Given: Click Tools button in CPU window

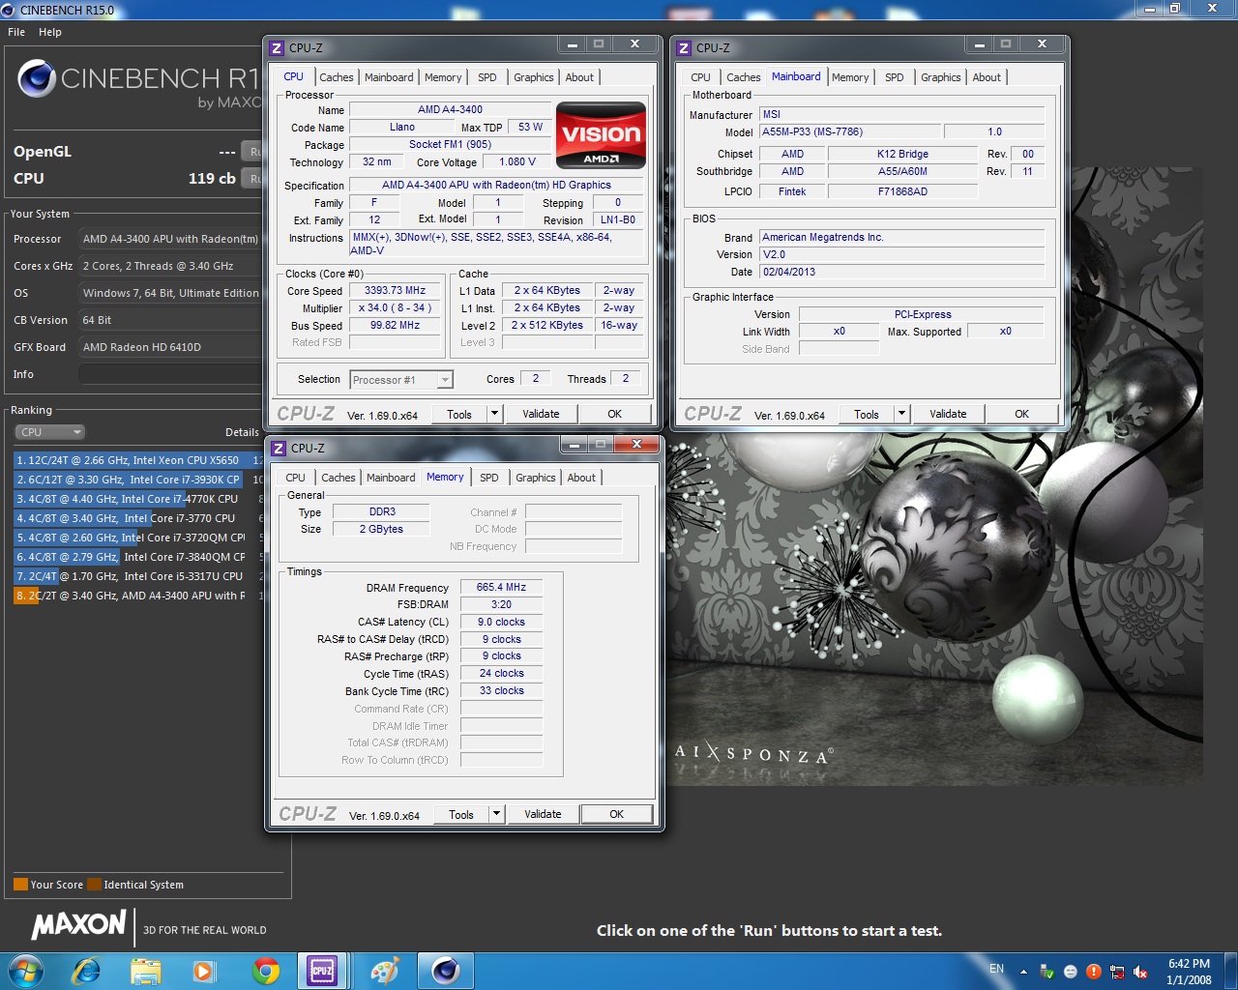Looking at the screenshot, I should [459, 414].
